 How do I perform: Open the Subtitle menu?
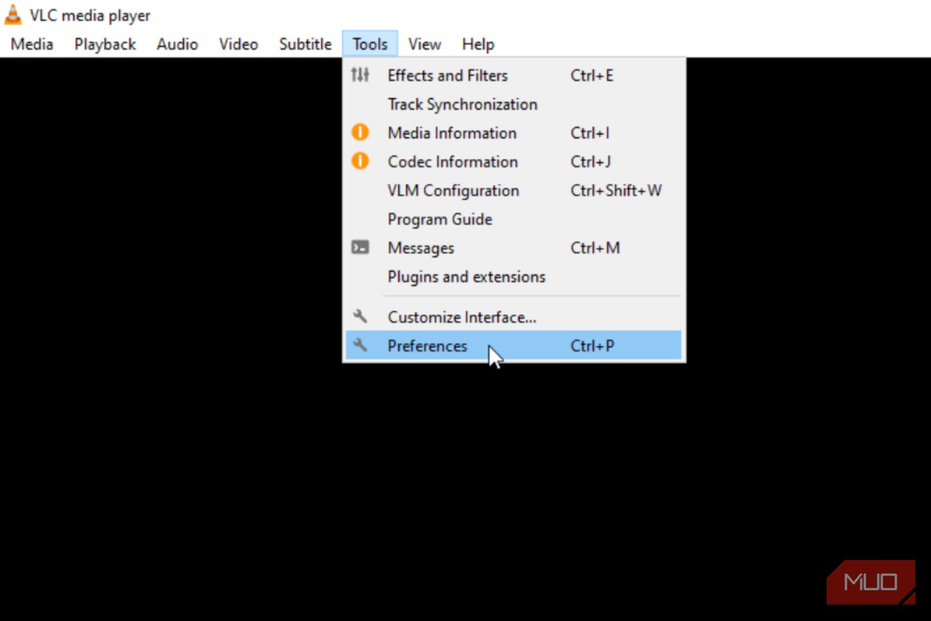tap(305, 44)
